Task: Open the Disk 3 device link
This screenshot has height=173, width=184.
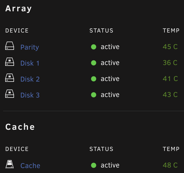Action: pyautogui.click(x=30, y=95)
